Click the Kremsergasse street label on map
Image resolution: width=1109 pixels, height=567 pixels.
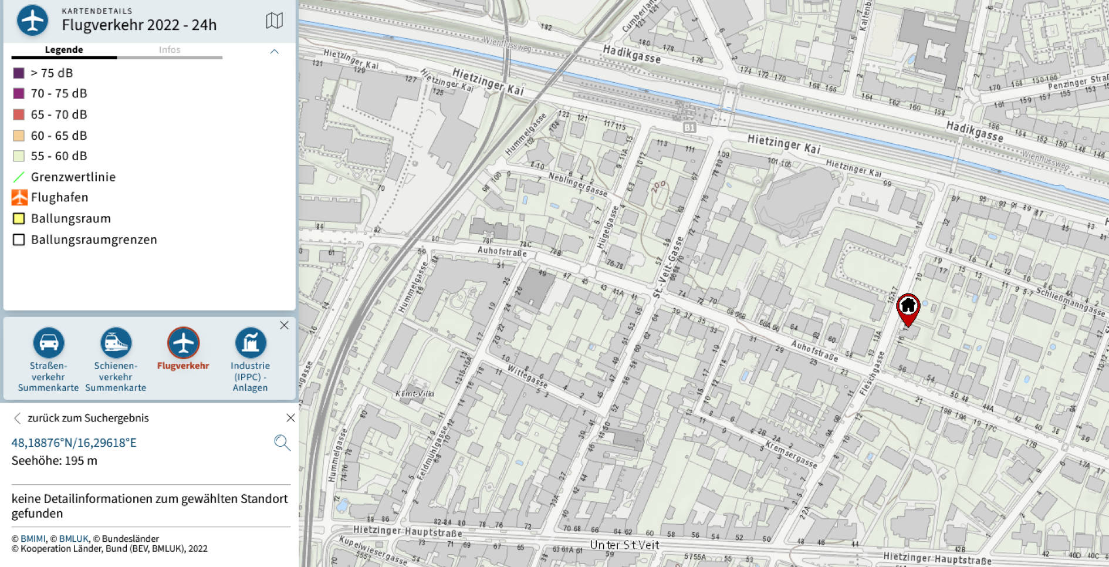[x=791, y=454]
